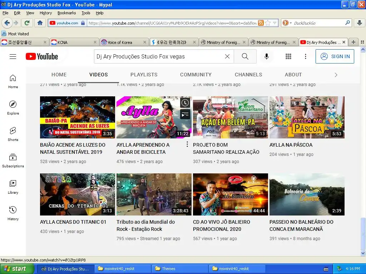The width and height of the screenshot is (366, 274).
Task: Open Subscriptions in YouTube sidebar
Action: click(x=13, y=161)
